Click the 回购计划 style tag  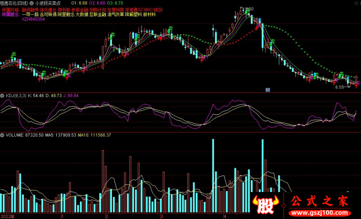point(98,10)
